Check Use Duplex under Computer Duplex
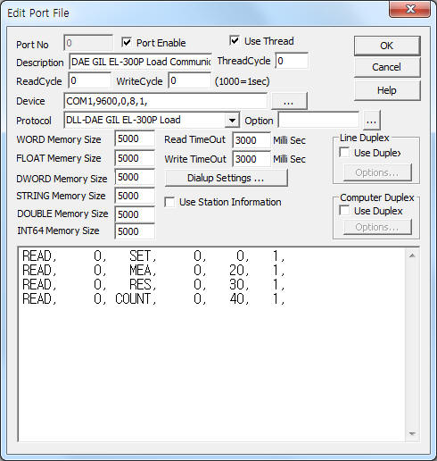This screenshot has height=461, width=437. coord(344,210)
